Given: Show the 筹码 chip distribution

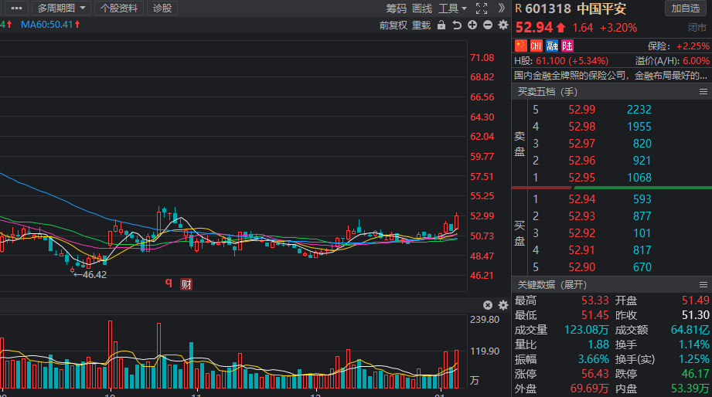Looking at the screenshot, I should tap(396, 8).
